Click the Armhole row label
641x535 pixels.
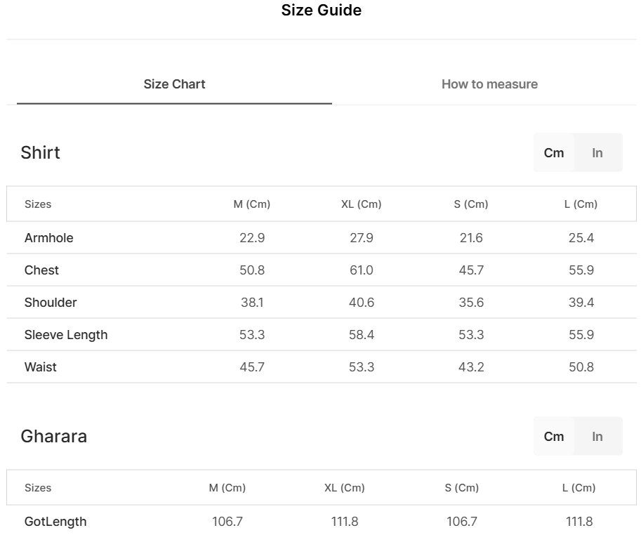(49, 238)
